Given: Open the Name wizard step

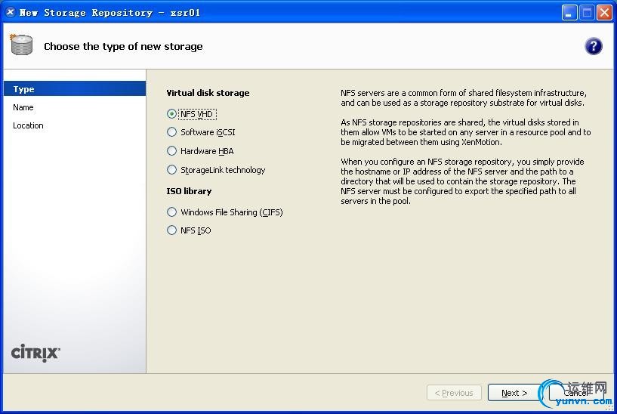Looking at the screenshot, I should (x=23, y=107).
